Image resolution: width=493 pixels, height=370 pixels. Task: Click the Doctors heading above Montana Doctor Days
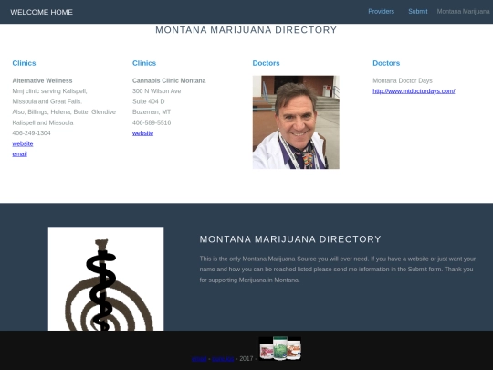tap(386, 63)
